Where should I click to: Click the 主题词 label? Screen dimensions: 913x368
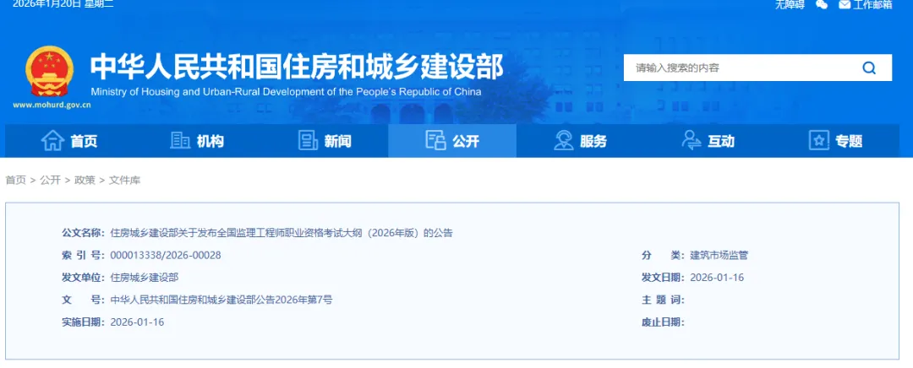pos(664,300)
